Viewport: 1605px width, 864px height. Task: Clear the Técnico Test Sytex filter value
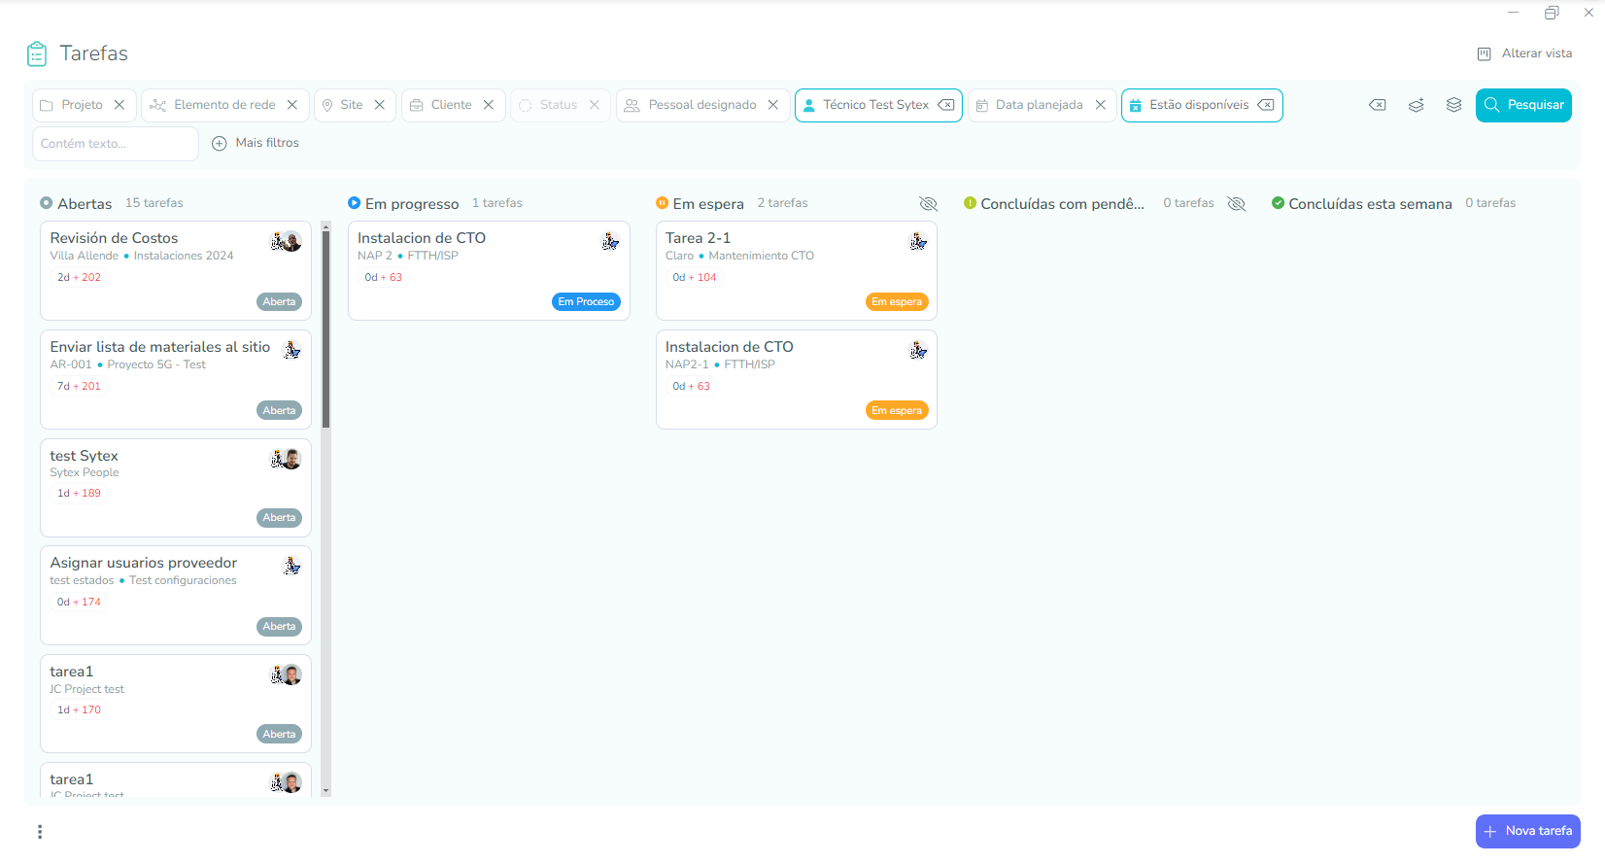pos(946,105)
